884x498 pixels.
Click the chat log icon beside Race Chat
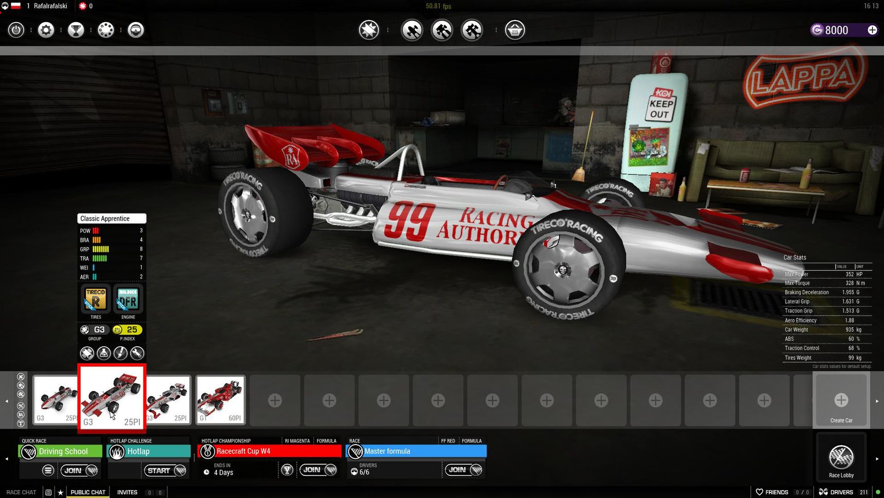48,492
